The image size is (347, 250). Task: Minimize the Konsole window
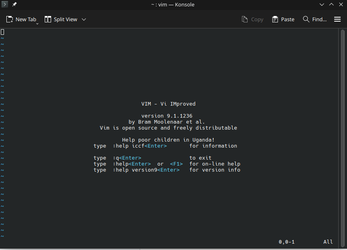click(322, 4)
